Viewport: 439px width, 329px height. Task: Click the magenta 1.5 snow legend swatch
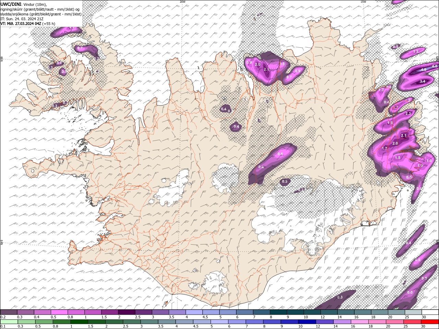[x=110, y=312]
